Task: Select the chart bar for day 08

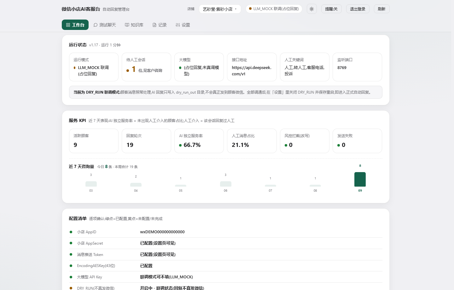Action: 315,186
